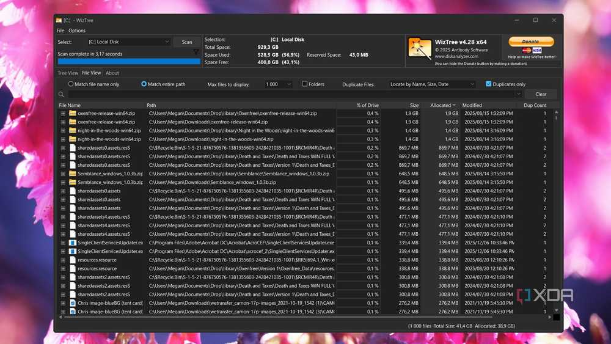
Task: Sort by File Name column header
Action: (x=101, y=105)
